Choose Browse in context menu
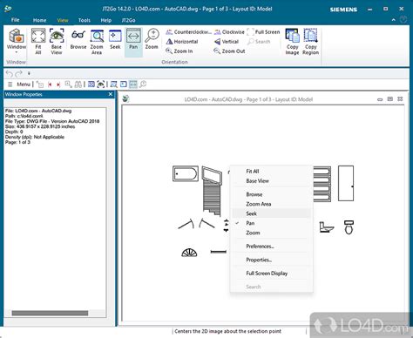The height and width of the screenshot is (338, 413). click(x=271, y=194)
